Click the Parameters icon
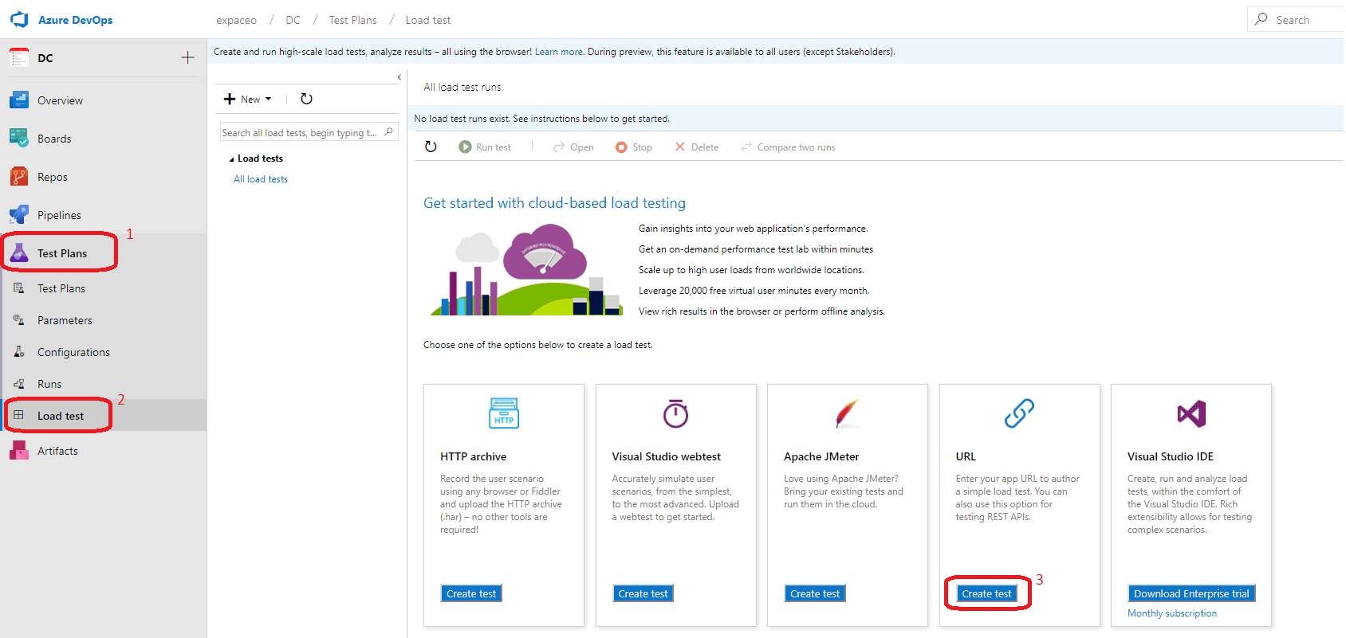The width and height of the screenshot is (1346, 638). (19, 320)
